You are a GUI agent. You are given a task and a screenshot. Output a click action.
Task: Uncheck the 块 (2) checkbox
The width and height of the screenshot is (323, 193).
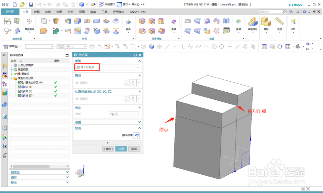coord(19,91)
